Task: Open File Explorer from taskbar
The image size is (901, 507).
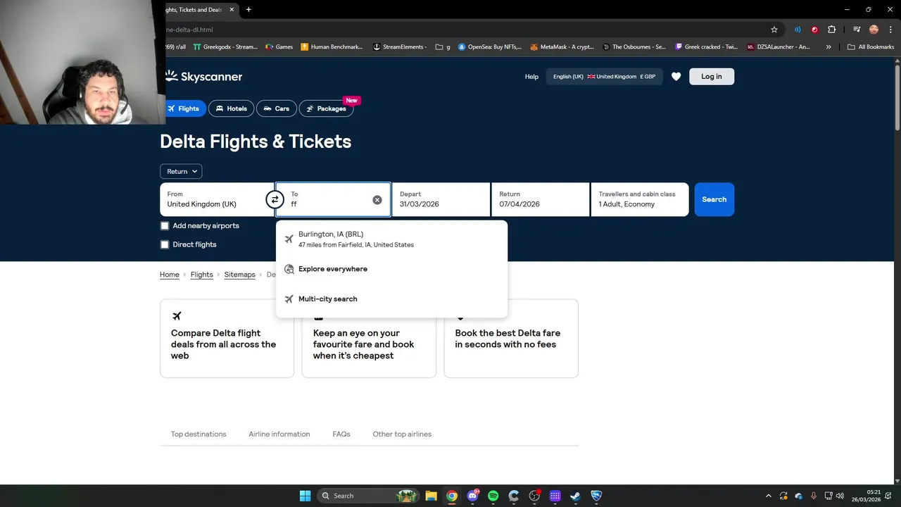Action: [x=431, y=496]
